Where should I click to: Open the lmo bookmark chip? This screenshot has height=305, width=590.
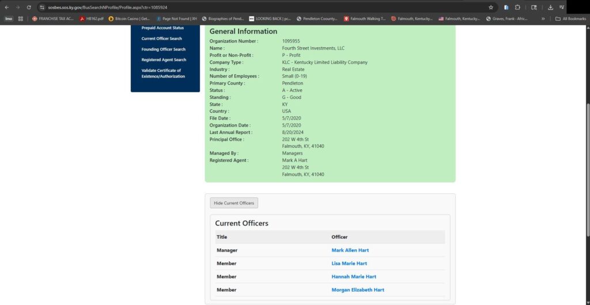click(x=9, y=18)
